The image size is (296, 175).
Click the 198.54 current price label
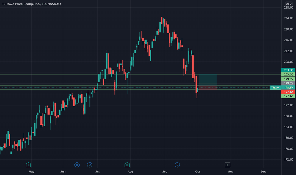pos(288,87)
